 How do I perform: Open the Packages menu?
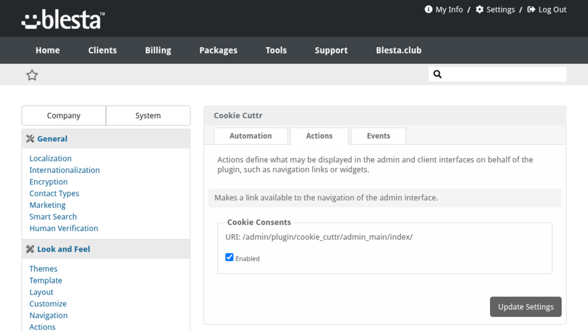coord(218,50)
